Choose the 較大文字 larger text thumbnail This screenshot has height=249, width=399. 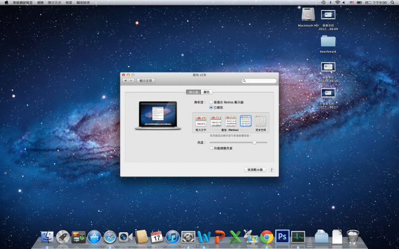point(201,121)
